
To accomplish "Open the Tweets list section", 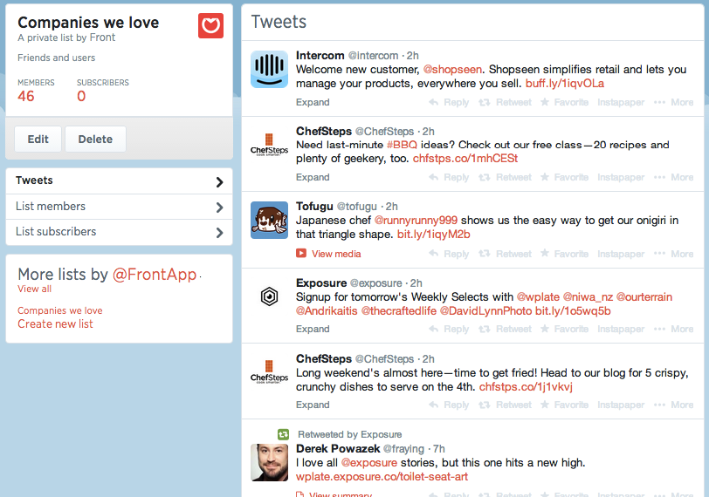I will [x=120, y=181].
